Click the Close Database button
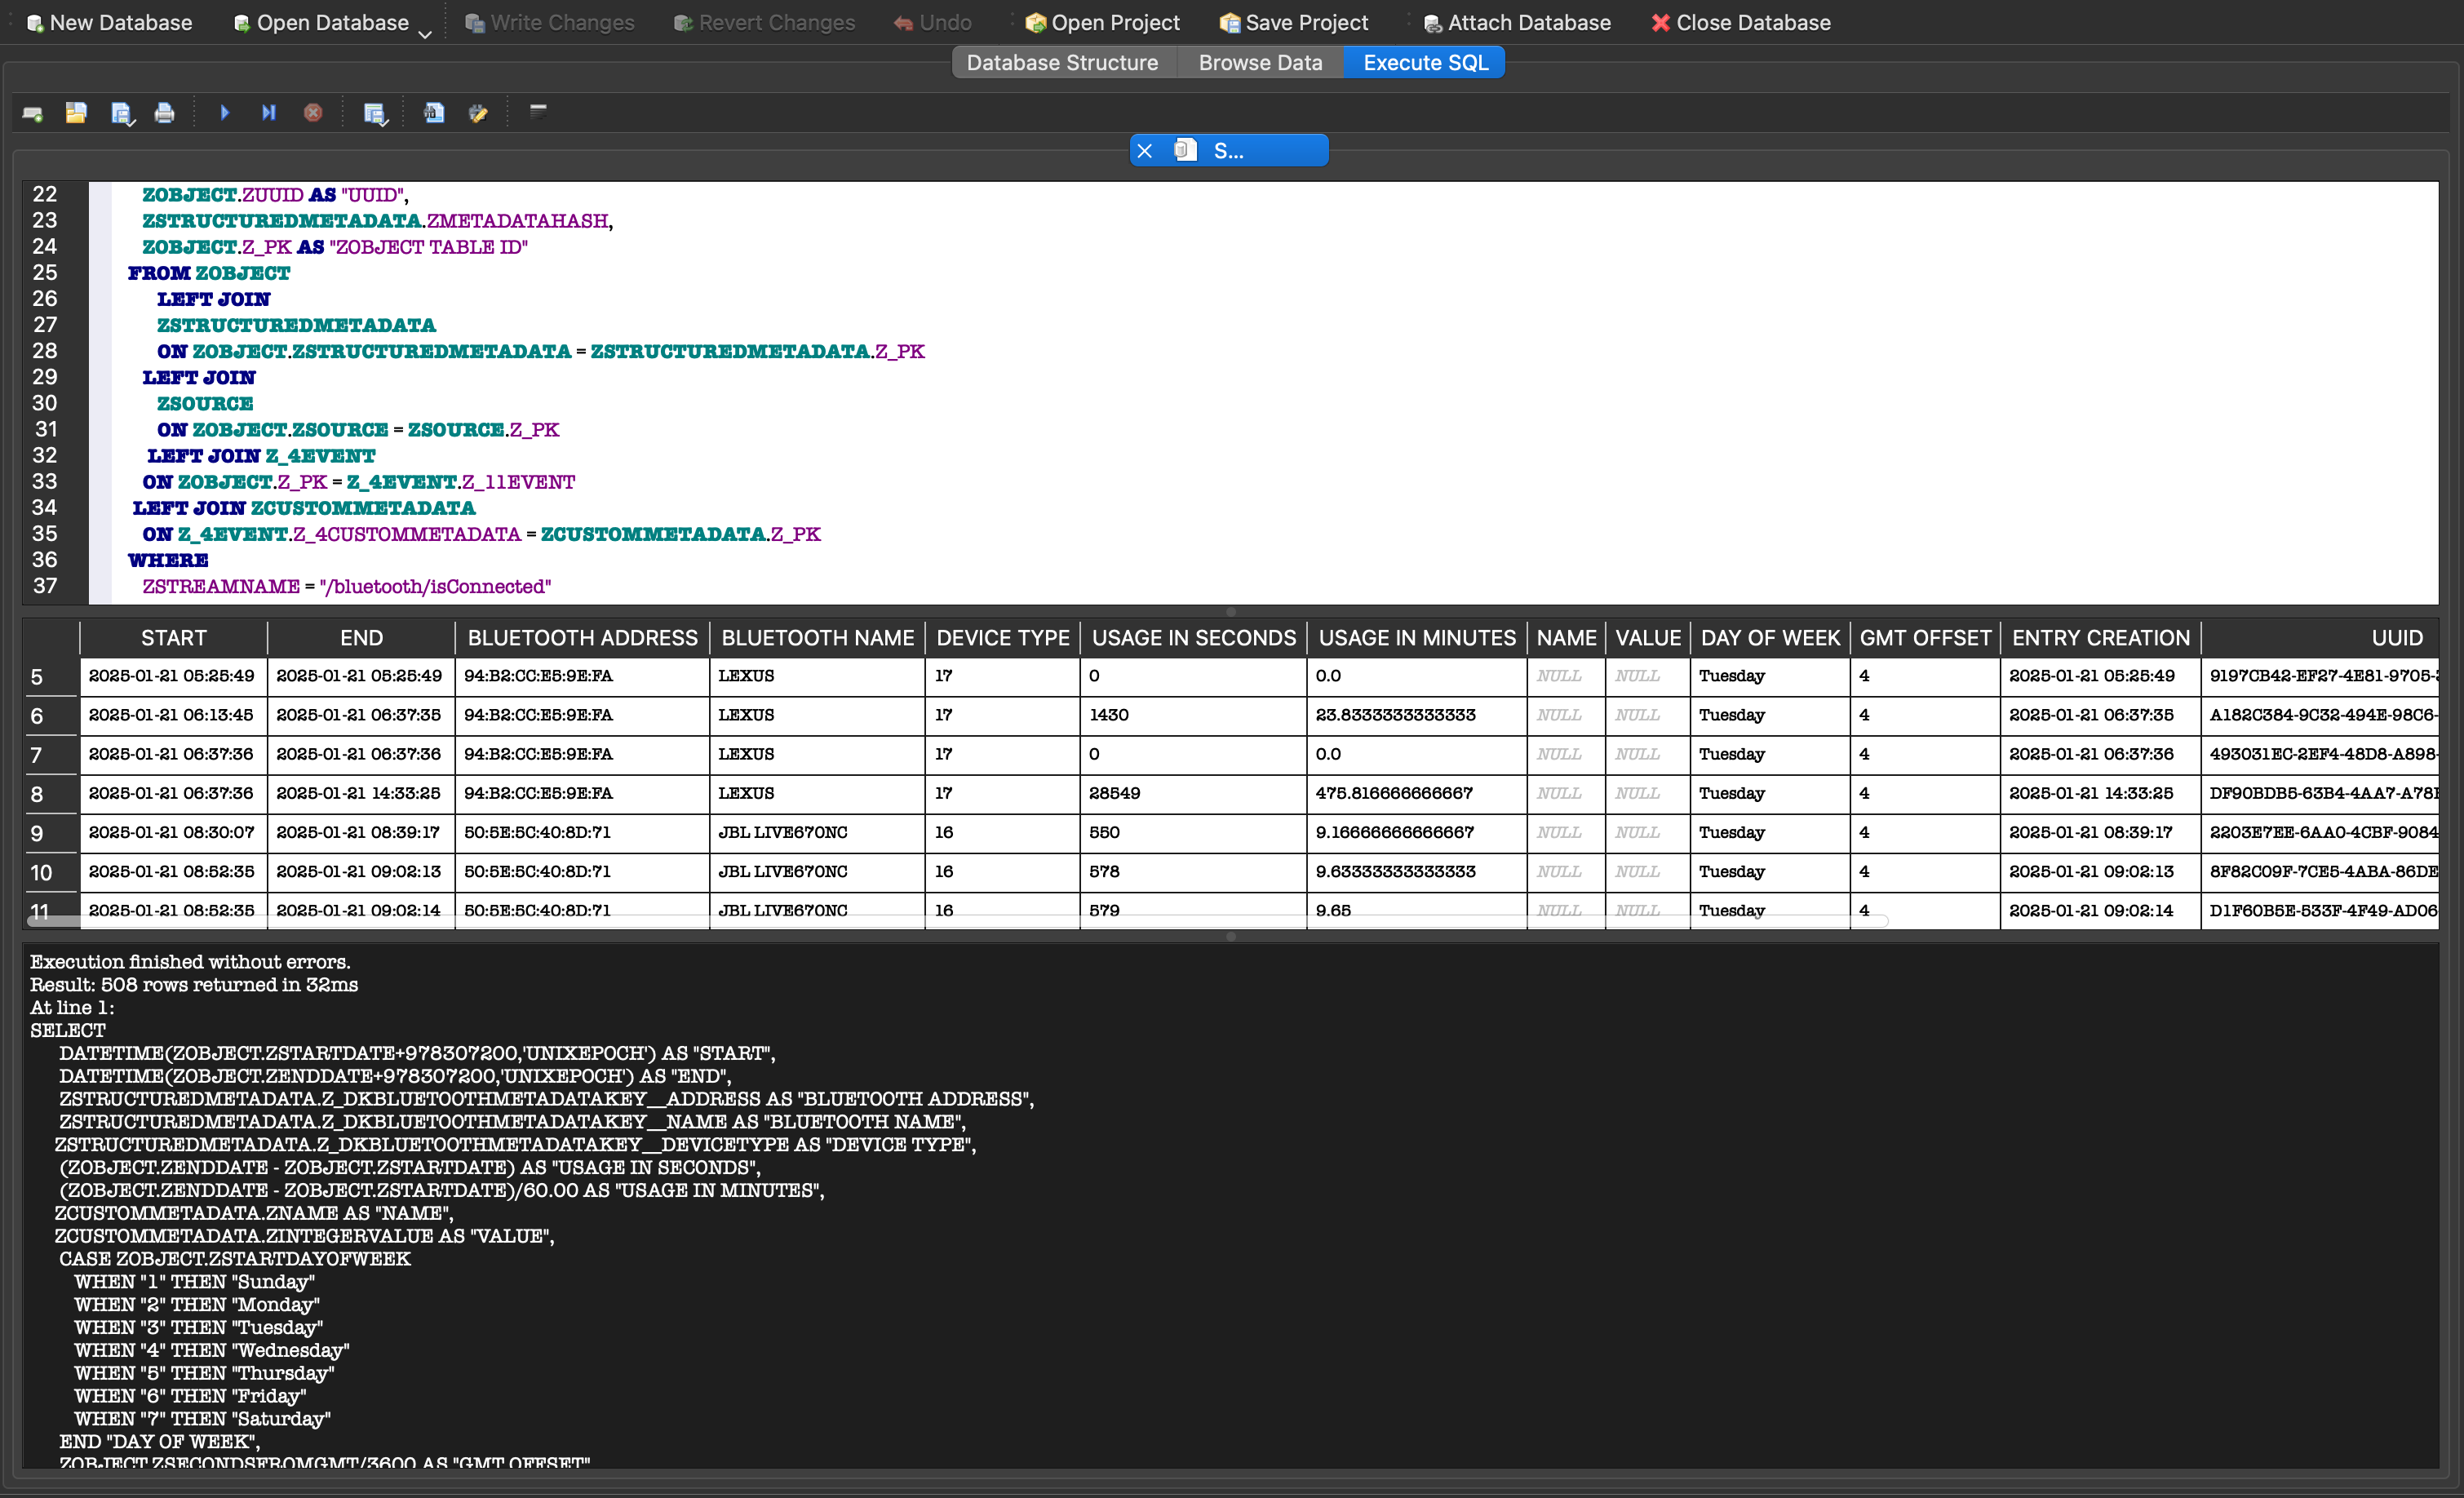Screen dimensions: 2464x1498 click(1741, 22)
